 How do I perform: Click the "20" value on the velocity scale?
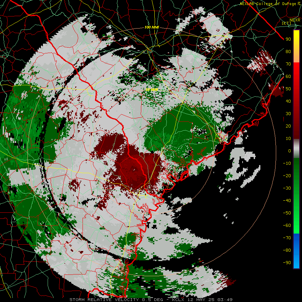[288, 126]
